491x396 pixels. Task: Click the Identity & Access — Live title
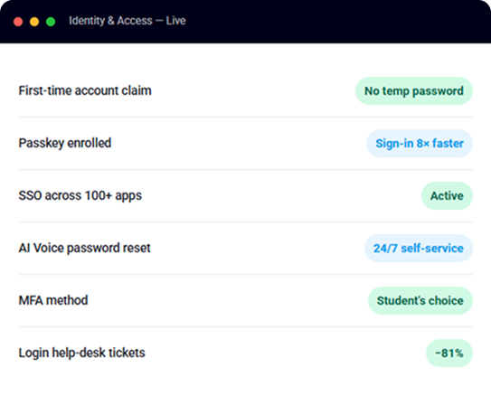coord(127,21)
